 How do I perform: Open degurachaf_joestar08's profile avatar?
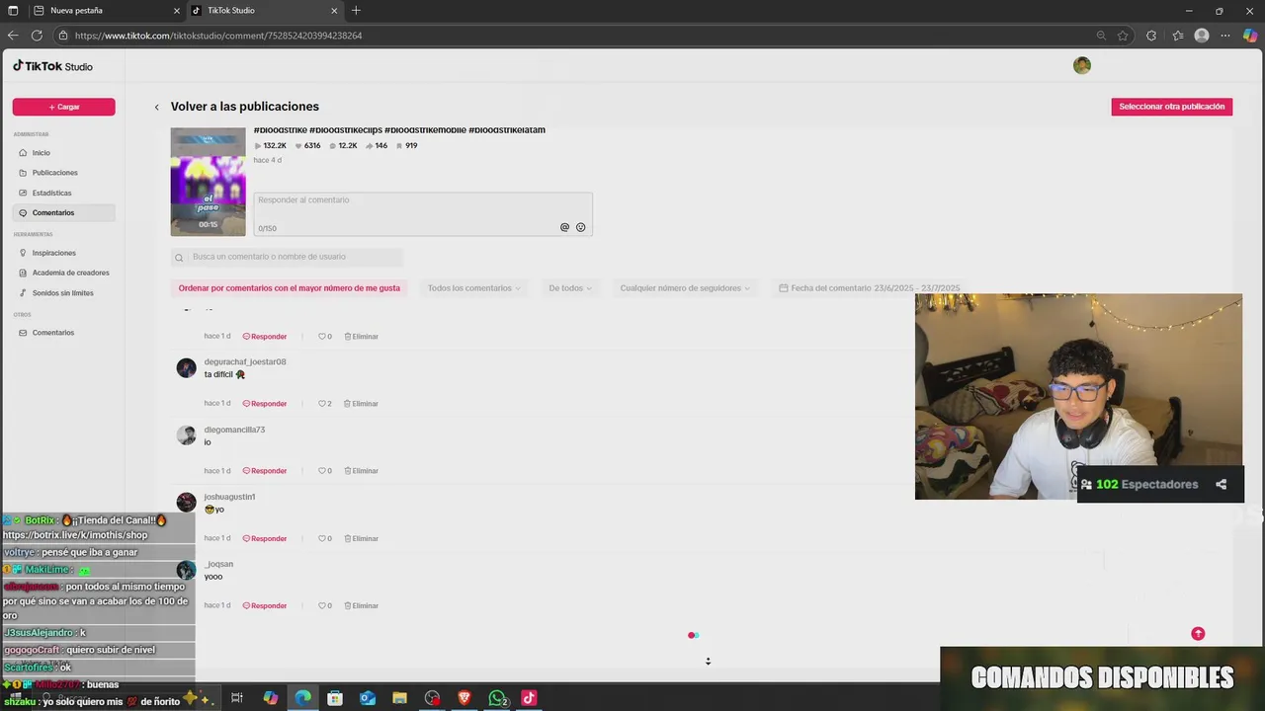[186, 368]
